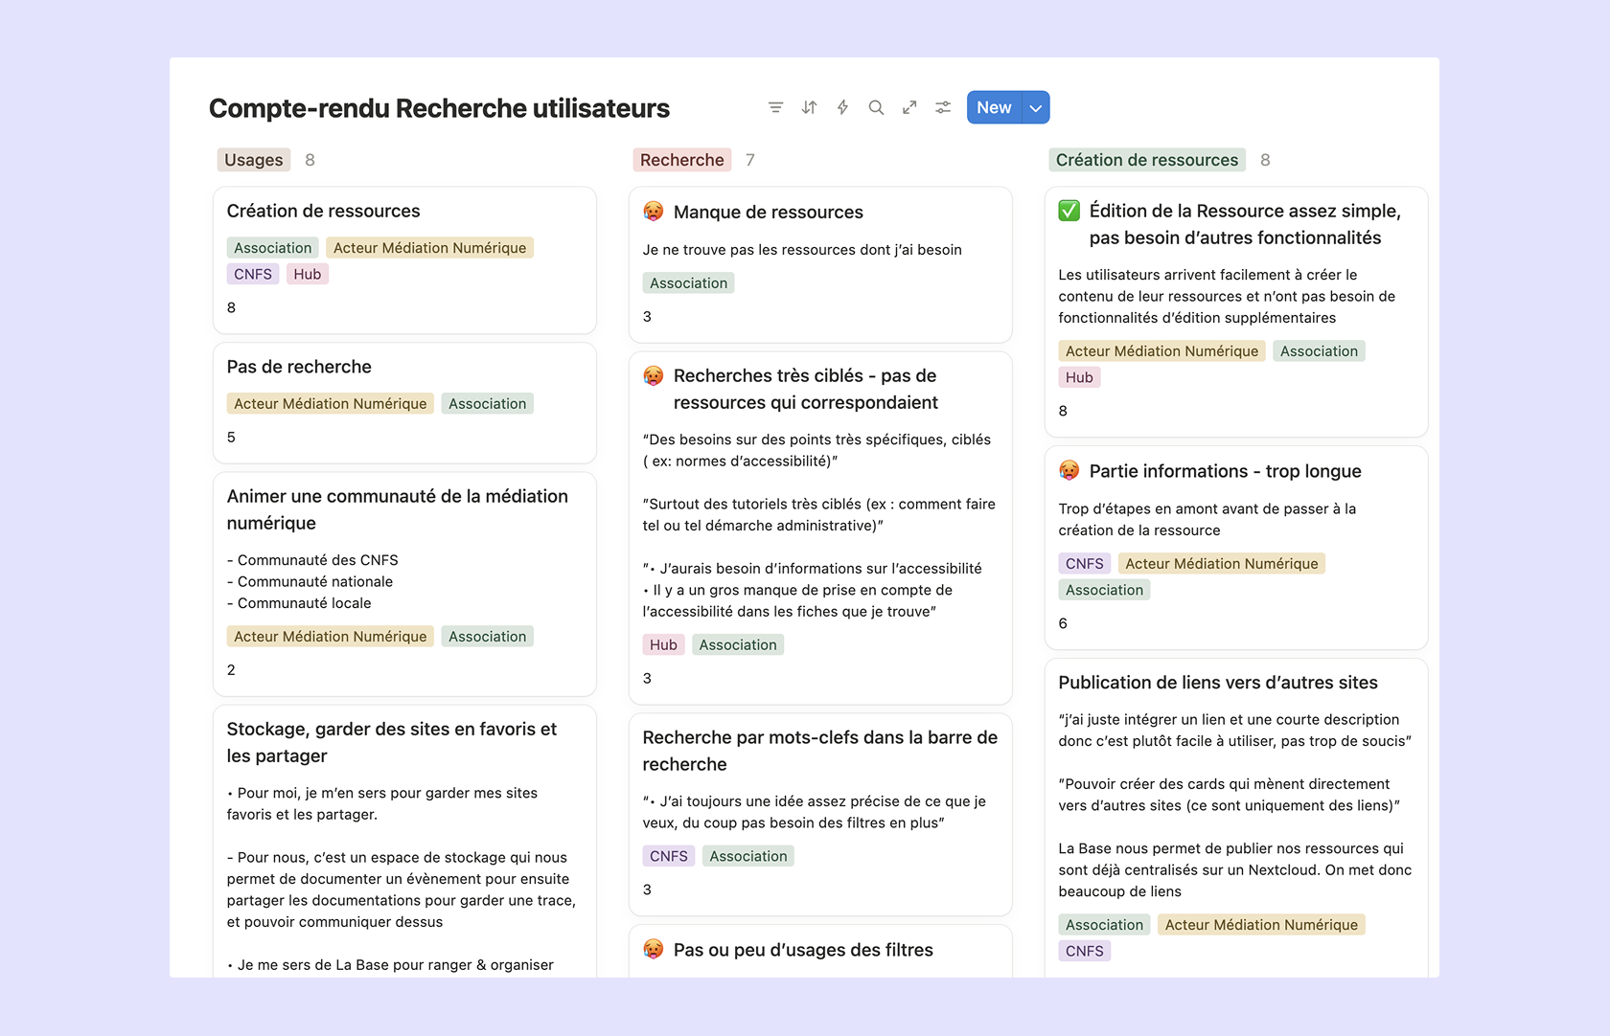Click the sort arrows icon
Viewport: 1610px width, 1036px height.
pyautogui.click(x=809, y=107)
